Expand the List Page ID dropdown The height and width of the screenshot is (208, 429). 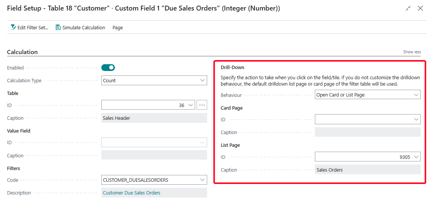pos(416,157)
